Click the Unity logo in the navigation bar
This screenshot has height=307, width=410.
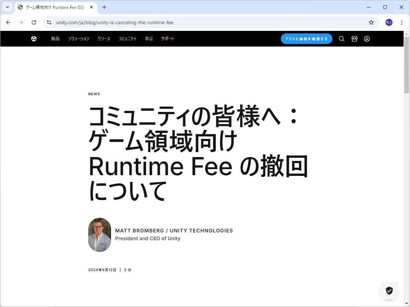coord(34,39)
